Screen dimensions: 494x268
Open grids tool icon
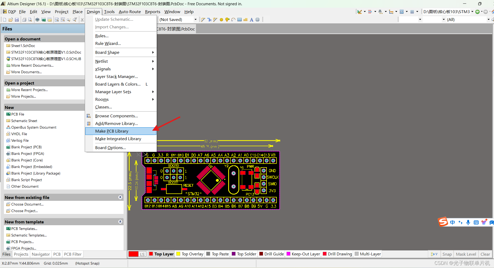pyautogui.click(x=412, y=12)
